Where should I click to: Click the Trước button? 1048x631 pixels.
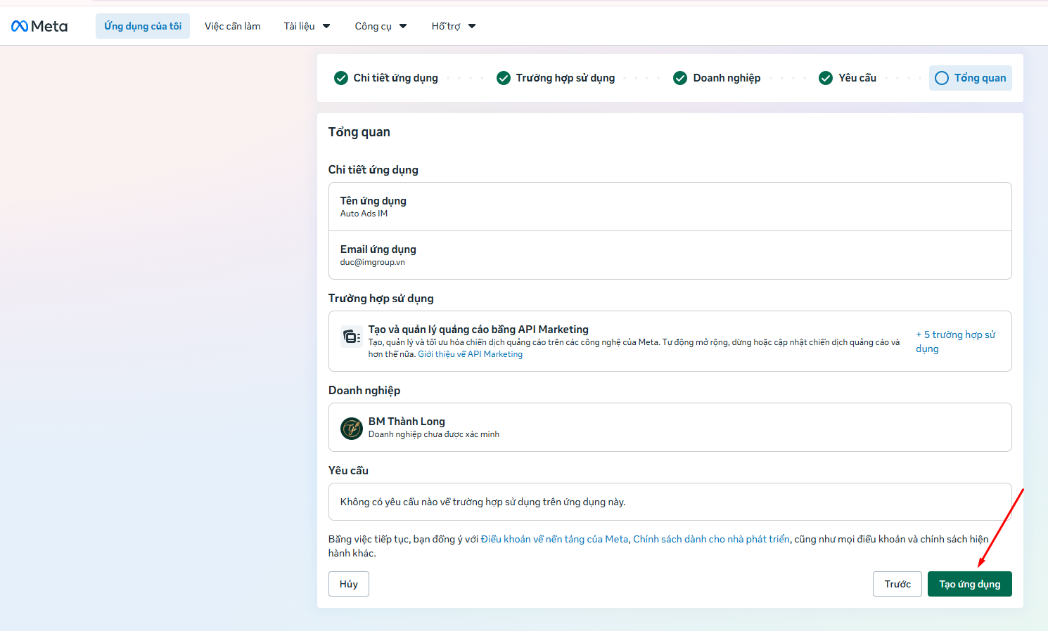897,584
